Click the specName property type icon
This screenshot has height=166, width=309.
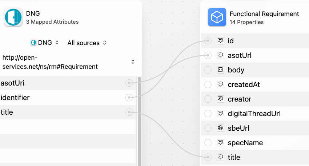(x=220, y=143)
